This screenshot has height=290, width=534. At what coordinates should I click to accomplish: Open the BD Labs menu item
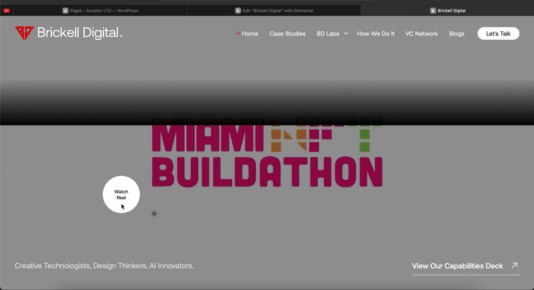coord(328,33)
